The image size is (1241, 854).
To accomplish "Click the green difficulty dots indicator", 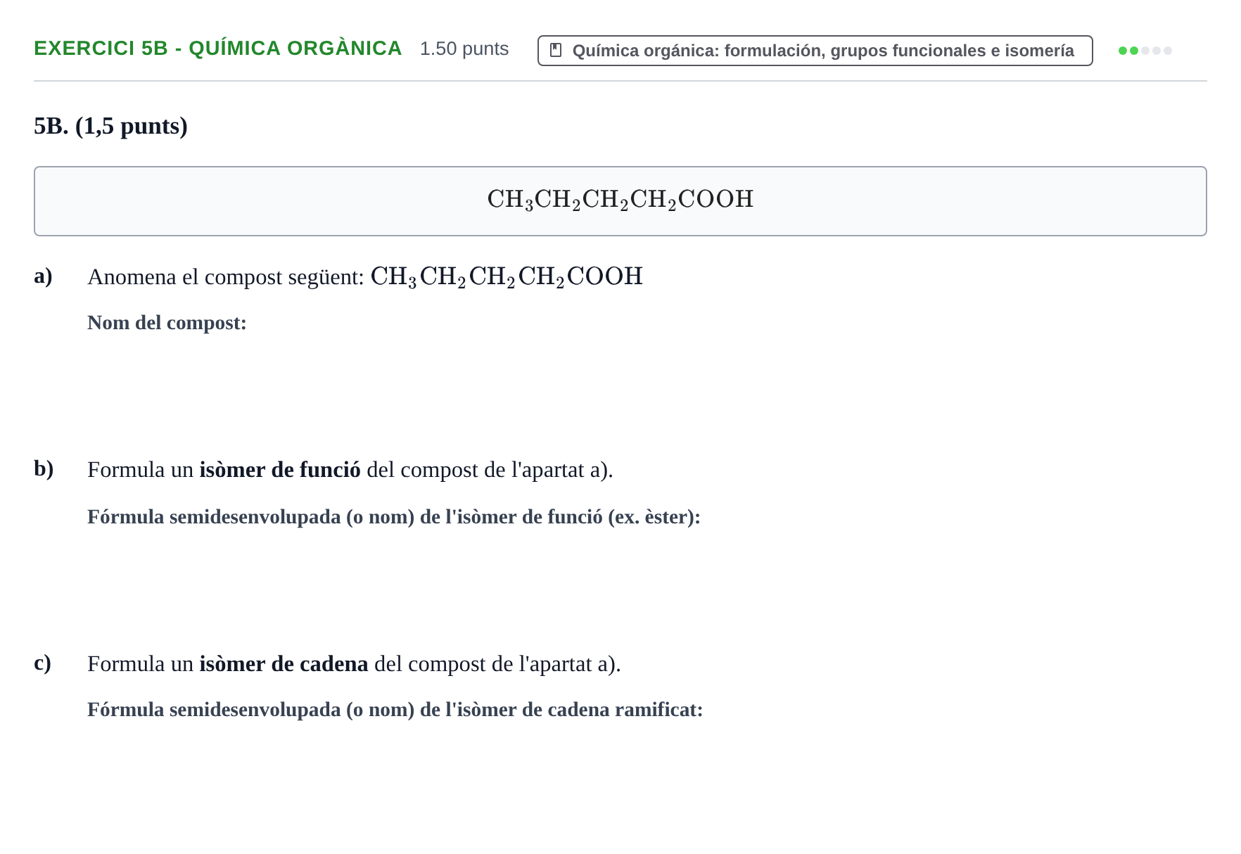I will (1145, 51).
